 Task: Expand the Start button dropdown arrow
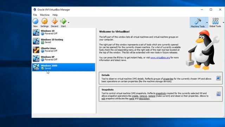(x=69, y=23)
